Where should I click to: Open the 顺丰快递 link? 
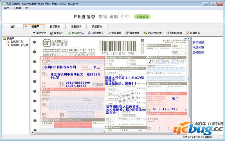click(198, 43)
